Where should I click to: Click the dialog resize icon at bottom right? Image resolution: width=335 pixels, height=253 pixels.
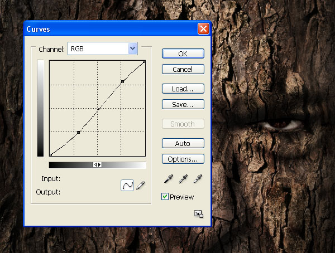coord(198,214)
